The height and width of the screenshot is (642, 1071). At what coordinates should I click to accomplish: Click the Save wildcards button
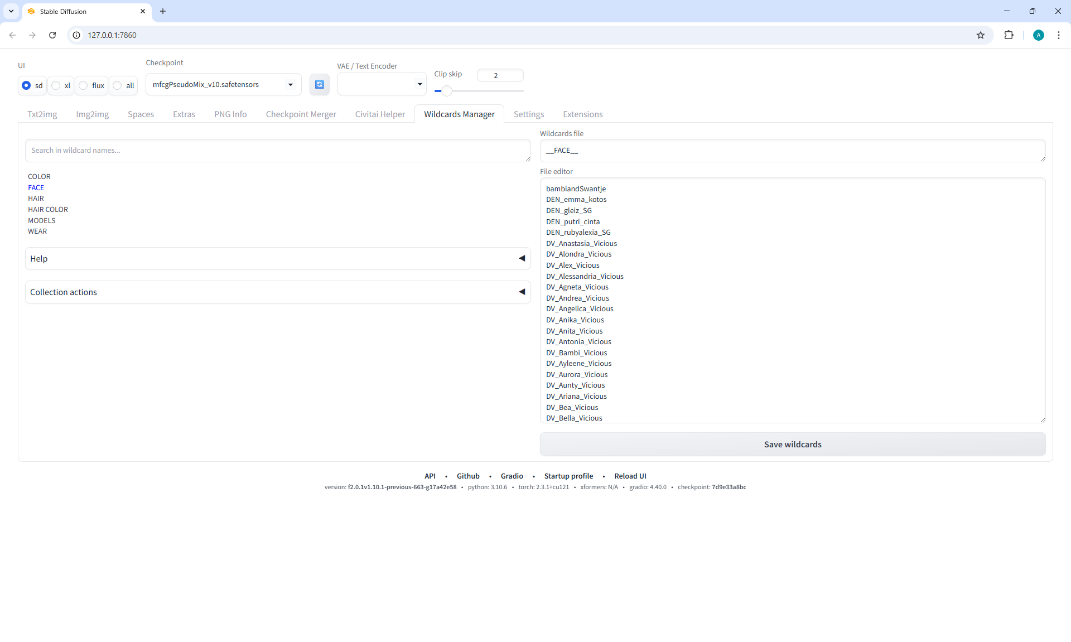click(792, 445)
